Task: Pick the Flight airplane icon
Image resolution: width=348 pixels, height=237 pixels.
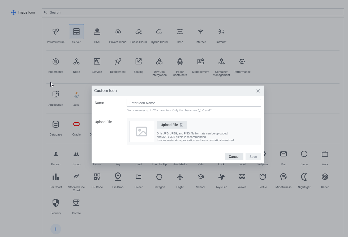Action: pos(180,177)
